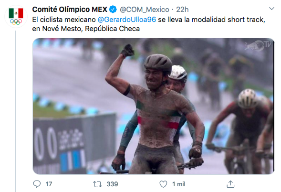The width and height of the screenshot is (281, 192).
Task: Click the Red Bull TV watermark
Action: click(258, 45)
